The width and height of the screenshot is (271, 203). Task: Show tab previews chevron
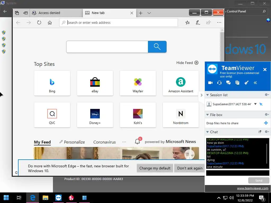149,13
